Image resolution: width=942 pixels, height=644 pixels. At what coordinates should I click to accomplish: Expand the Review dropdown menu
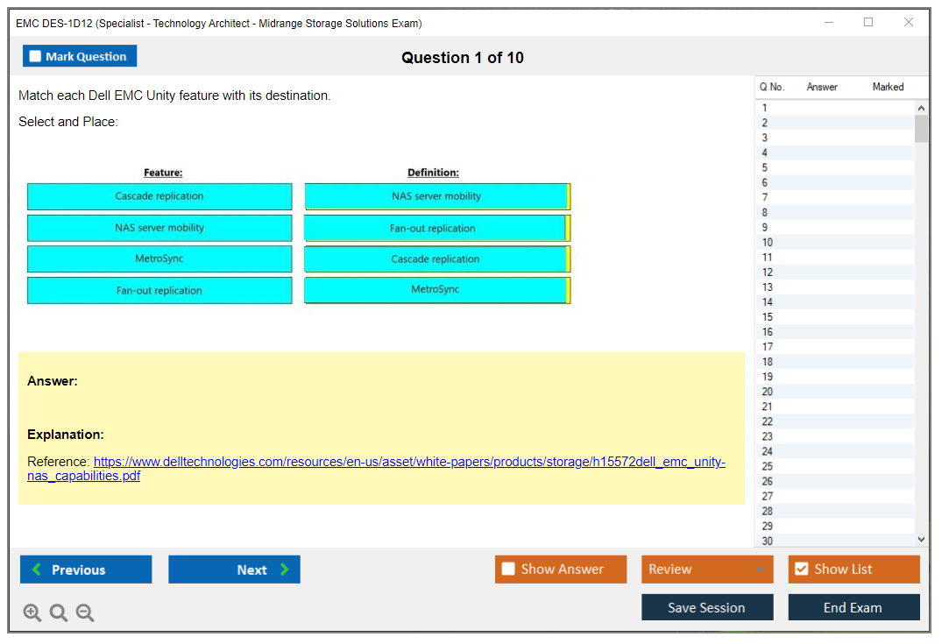760,570
